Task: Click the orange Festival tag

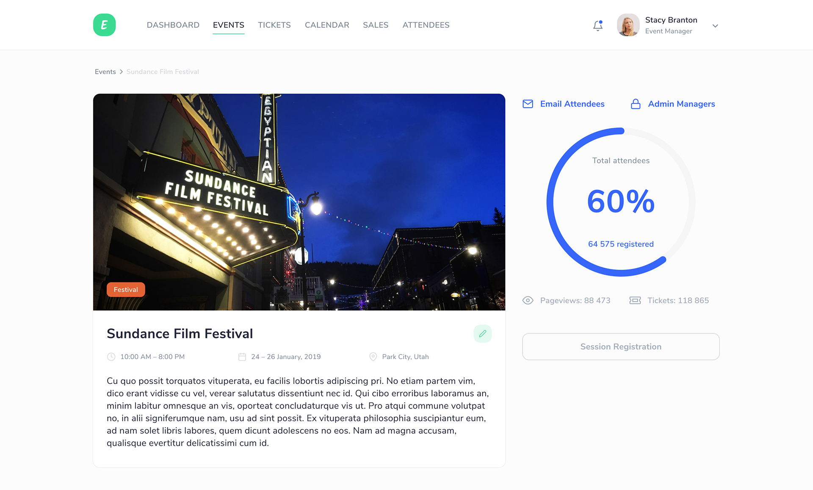Action: click(x=126, y=290)
